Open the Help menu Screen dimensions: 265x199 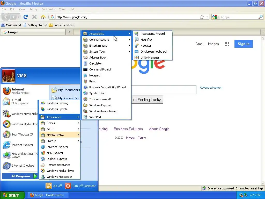pos(72,9)
